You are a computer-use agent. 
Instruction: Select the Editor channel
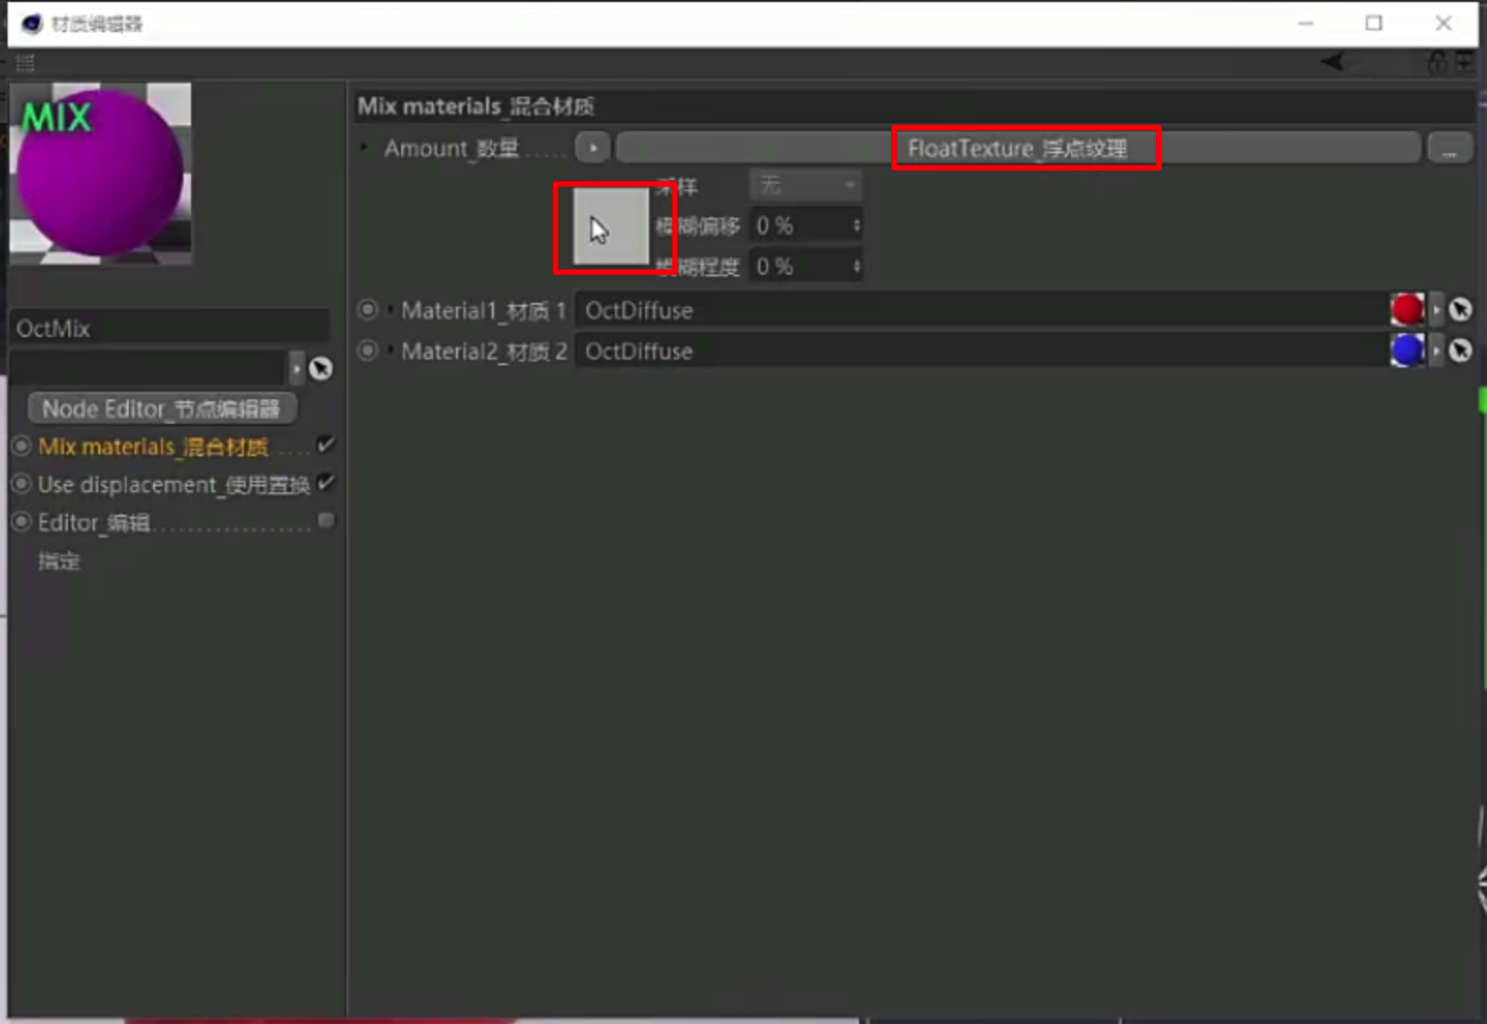click(95, 522)
